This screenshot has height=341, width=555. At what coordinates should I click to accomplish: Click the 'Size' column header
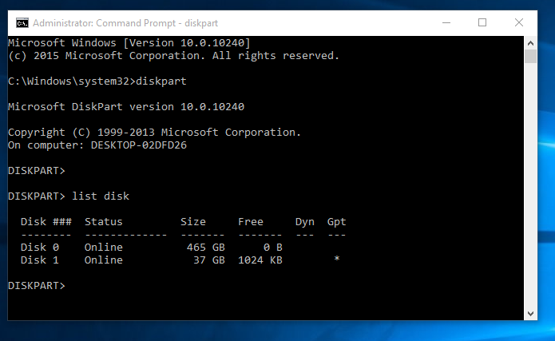click(193, 222)
